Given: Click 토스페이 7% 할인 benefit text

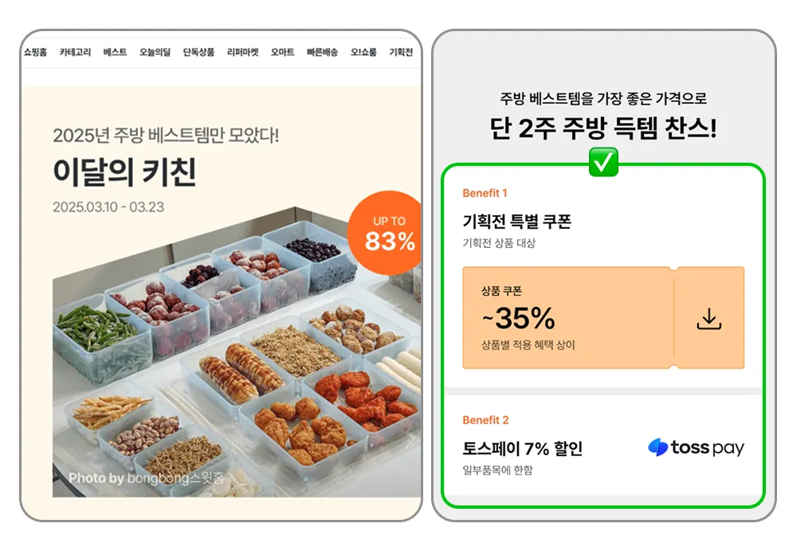Looking at the screenshot, I should point(522,448).
